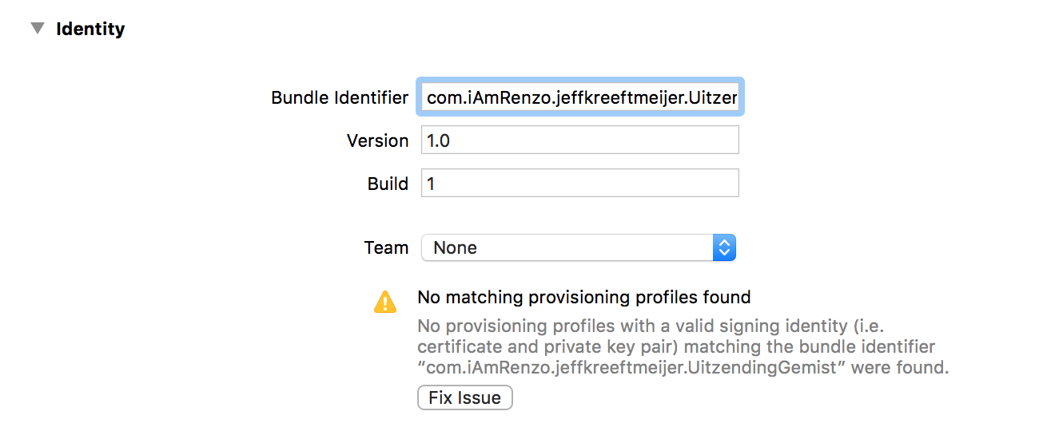Select the 'No matching provisioning profiles found' heading
The width and height of the screenshot is (1039, 431).
584,298
